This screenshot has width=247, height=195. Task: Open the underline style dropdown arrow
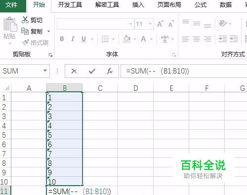pos(92,39)
